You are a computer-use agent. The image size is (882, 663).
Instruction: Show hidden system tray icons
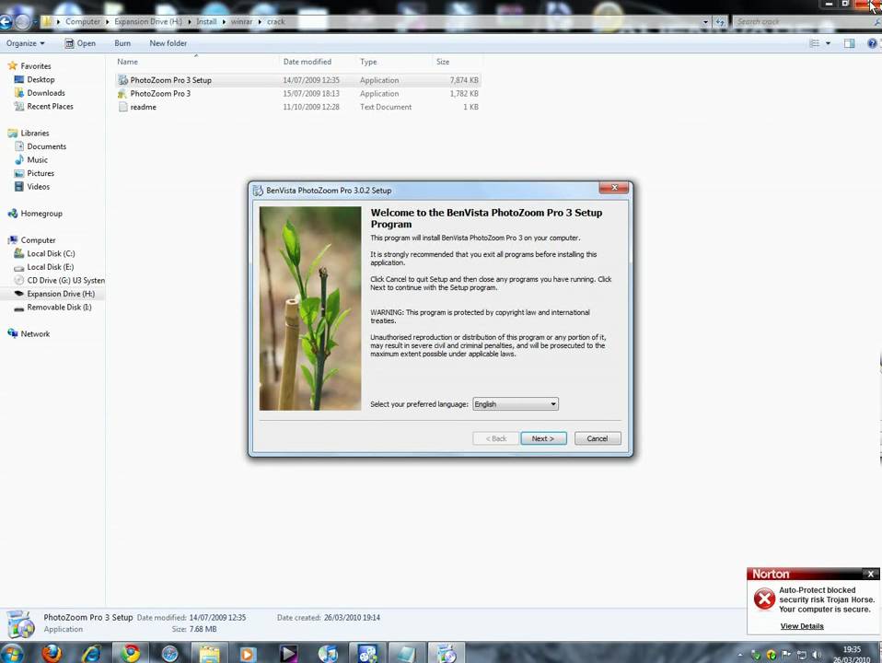(x=739, y=655)
